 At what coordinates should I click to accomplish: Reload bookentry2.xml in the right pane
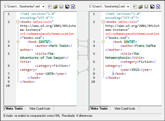pyautogui.click(x=158, y=6)
